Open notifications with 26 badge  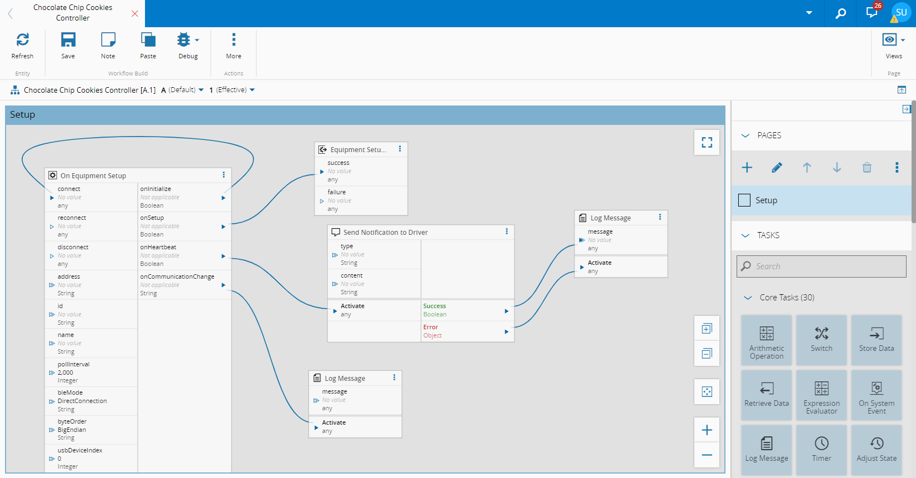872,12
